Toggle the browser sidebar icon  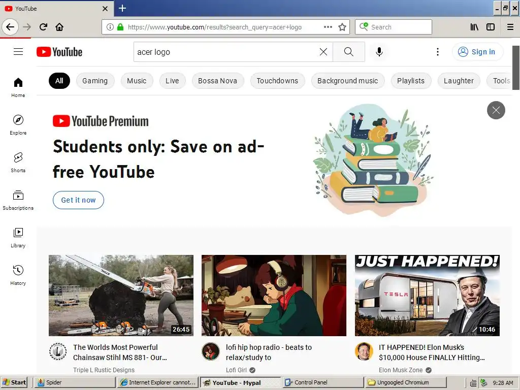pos(491,27)
